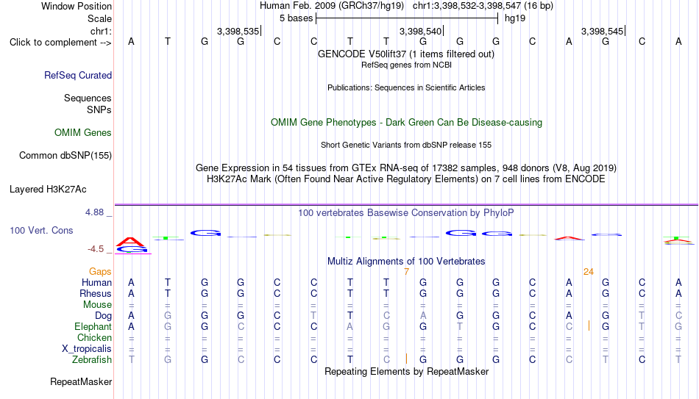Image resolution: width=699 pixels, height=399 pixels.
Task: Select the Rhesus species row label
Action: 96,294
